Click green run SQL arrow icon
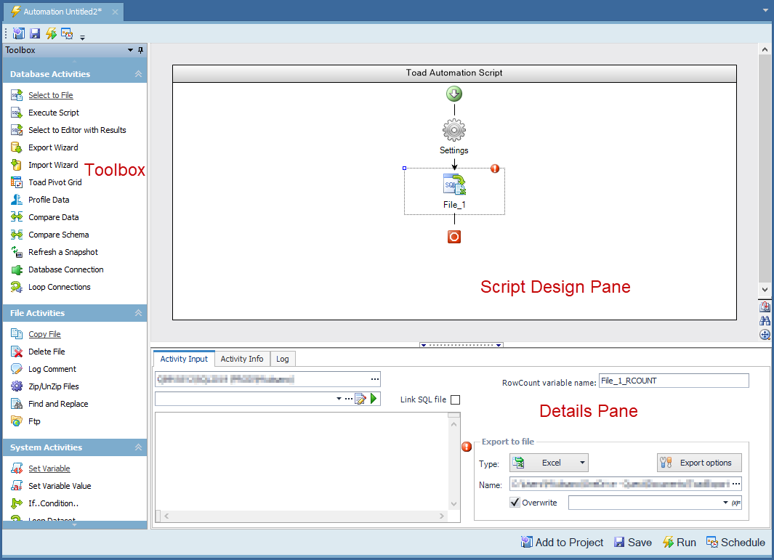This screenshot has height=560, width=774. (x=374, y=399)
